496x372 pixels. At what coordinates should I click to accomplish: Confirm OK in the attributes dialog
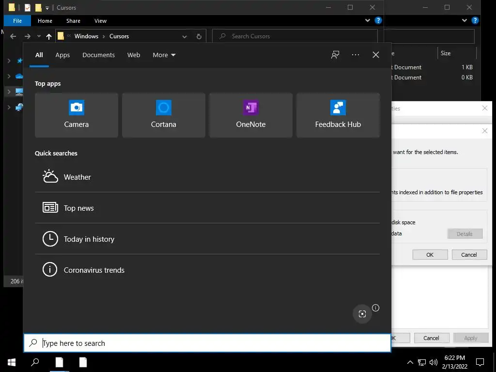point(430,255)
